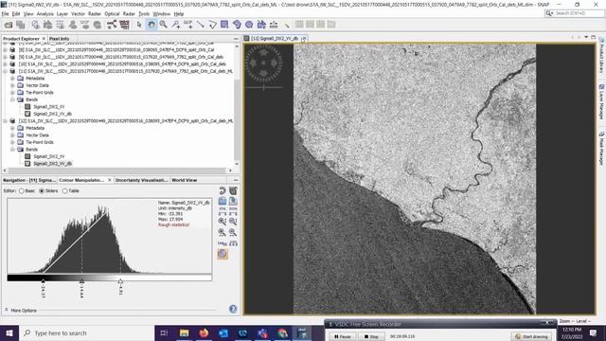Viewport: 606px width, 341px height.
Task: Collapse Bands folder under product [12]
Action: [12, 150]
